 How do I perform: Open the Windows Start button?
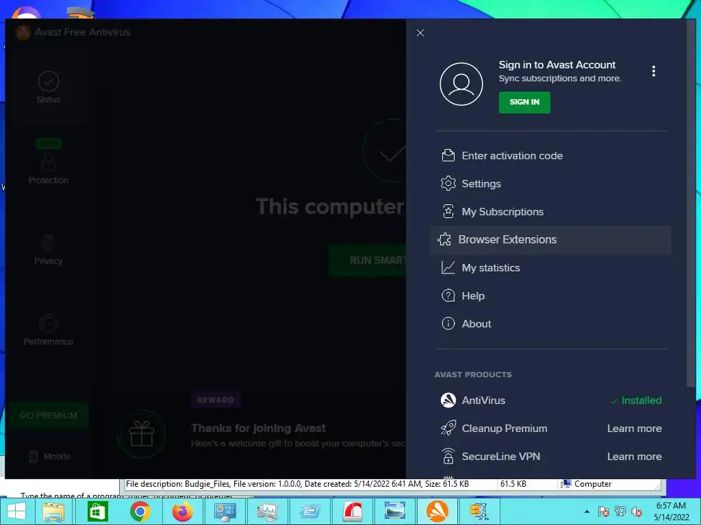tap(16, 511)
